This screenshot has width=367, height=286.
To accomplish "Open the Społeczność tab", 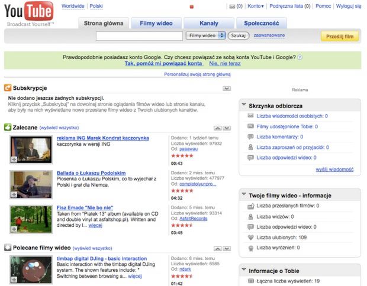I will (262, 23).
